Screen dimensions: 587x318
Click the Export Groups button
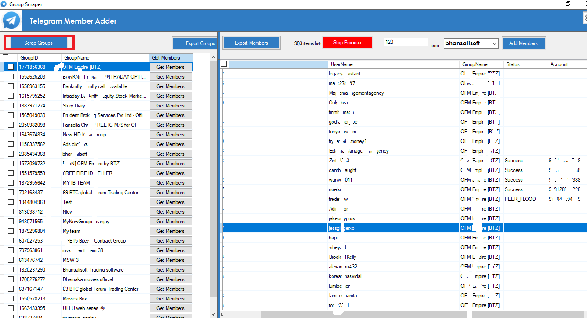click(195, 43)
